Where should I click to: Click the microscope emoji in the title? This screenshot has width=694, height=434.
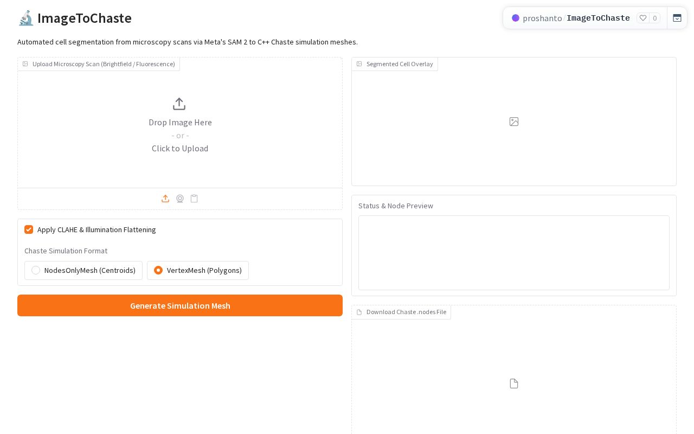click(x=26, y=18)
